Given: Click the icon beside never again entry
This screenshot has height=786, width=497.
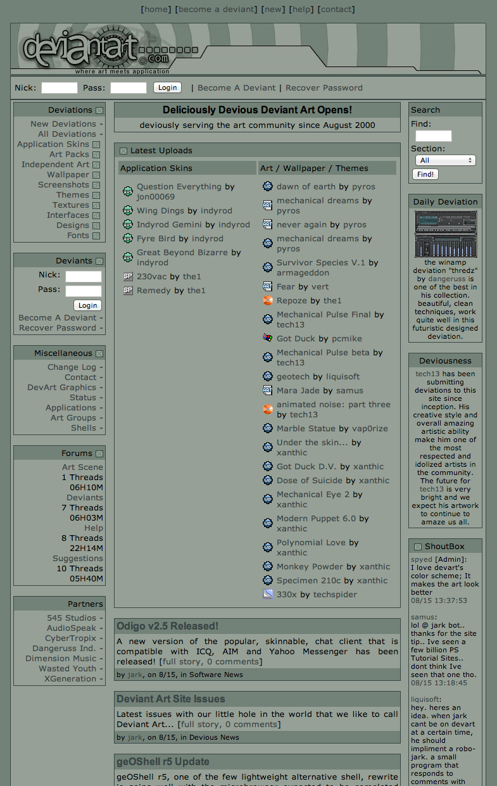Looking at the screenshot, I should pyautogui.click(x=268, y=224).
